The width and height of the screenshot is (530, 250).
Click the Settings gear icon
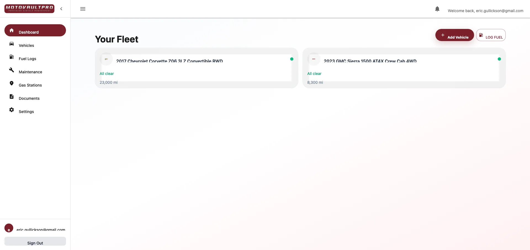12,110
